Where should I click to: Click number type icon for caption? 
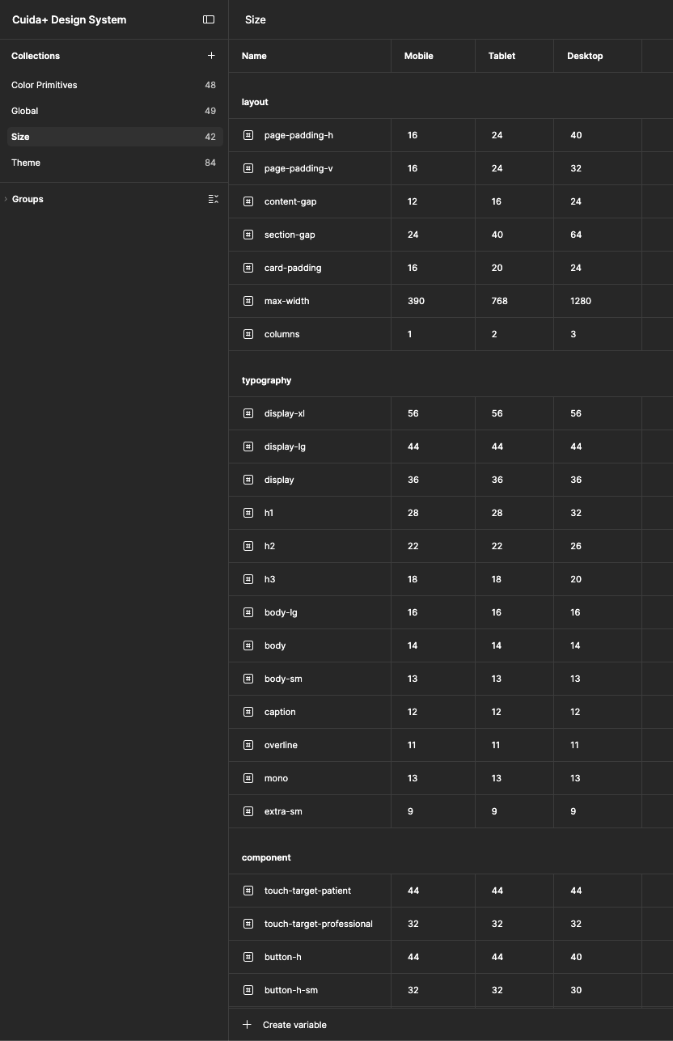click(x=248, y=712)
